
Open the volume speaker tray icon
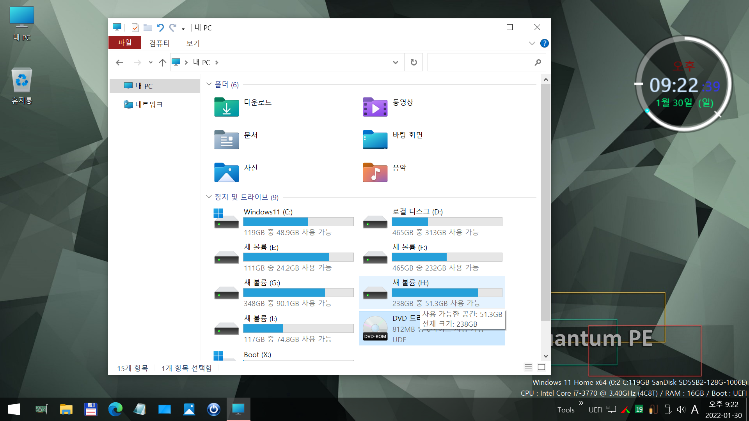pos(681,409)
